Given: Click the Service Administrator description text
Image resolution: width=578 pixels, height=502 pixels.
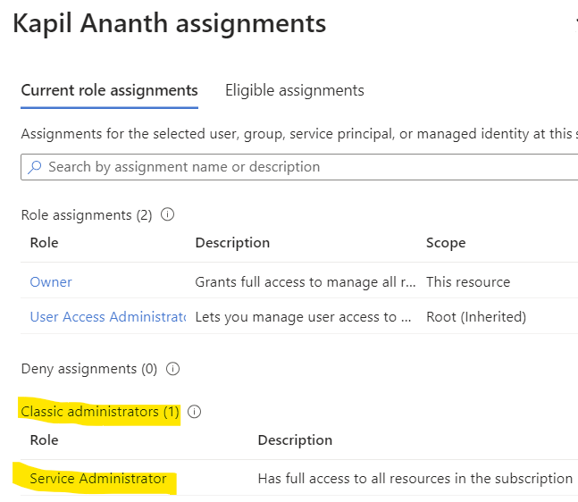Looking at the screenshot, I should point(415,479).
